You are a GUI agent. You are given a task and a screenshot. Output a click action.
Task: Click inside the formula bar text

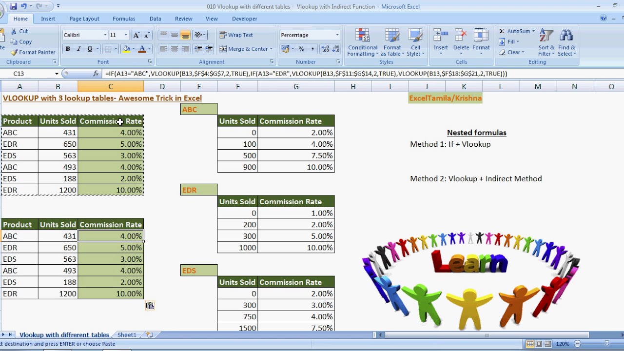coord(306,74)
